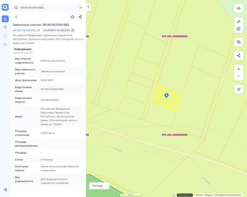
Task: Click the blue marker on highlighted parcel
Action: [166, 95]
